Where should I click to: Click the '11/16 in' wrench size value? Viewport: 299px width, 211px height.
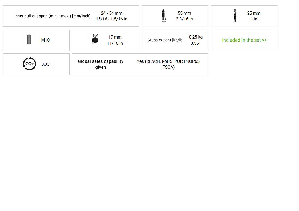click(115, 43)
